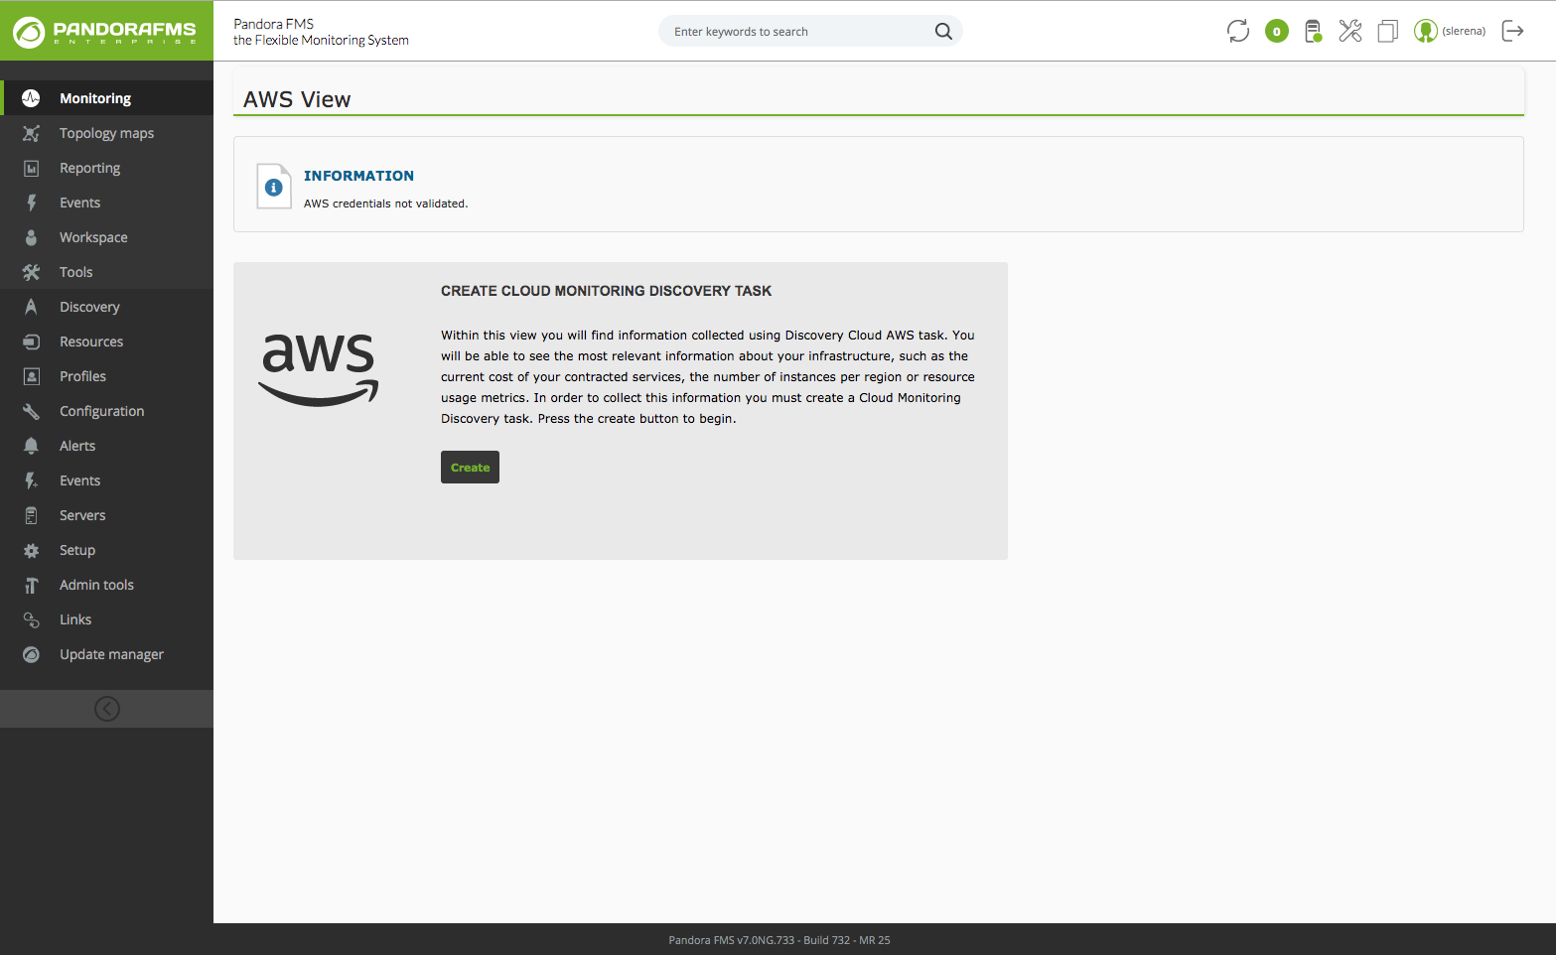
Task: Select the Servers sidebar item
Action: coord(106,515)
